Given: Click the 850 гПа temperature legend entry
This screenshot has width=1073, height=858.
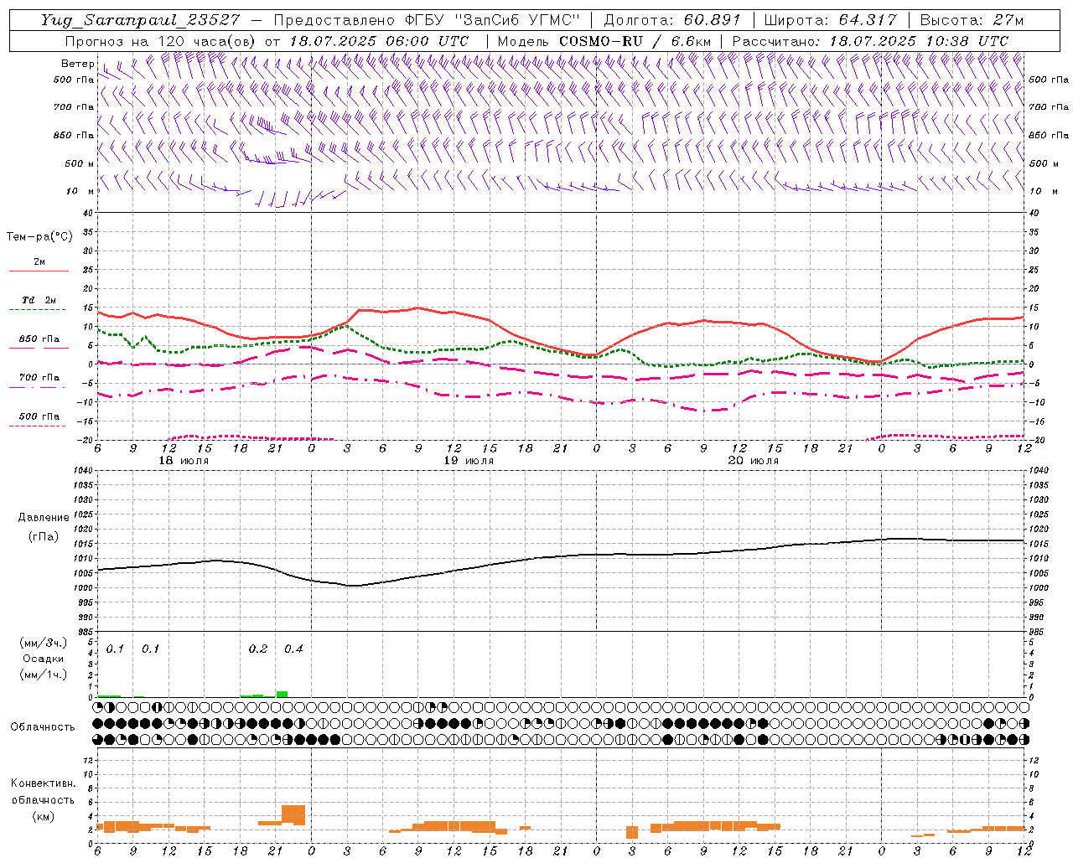Looking at the screenshot, I should (x=39, y=339).
